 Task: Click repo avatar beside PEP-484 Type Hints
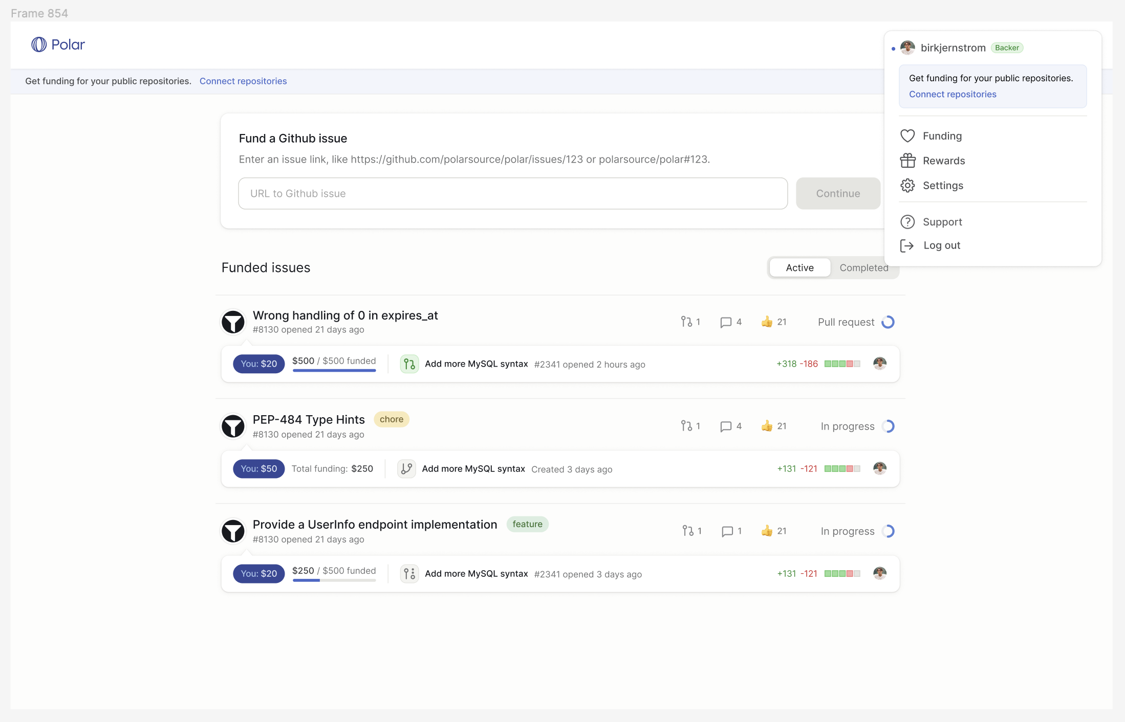[x=233, y=426]
